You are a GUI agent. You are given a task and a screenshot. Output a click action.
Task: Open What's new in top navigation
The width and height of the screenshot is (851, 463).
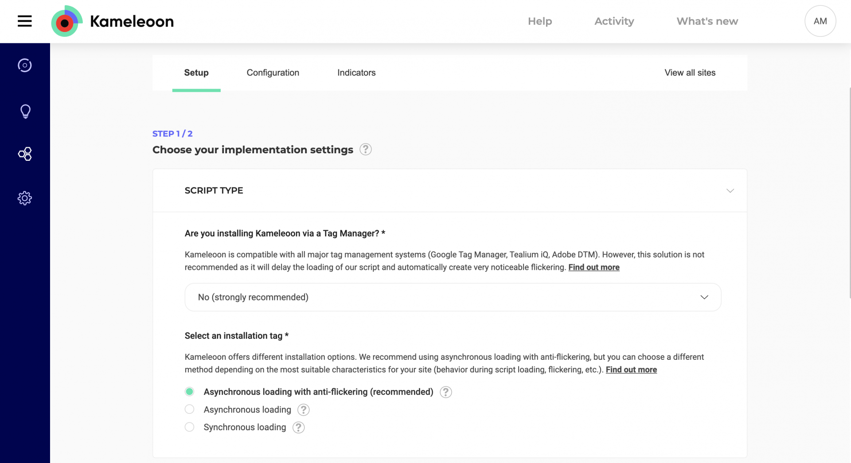coord(707,21)
